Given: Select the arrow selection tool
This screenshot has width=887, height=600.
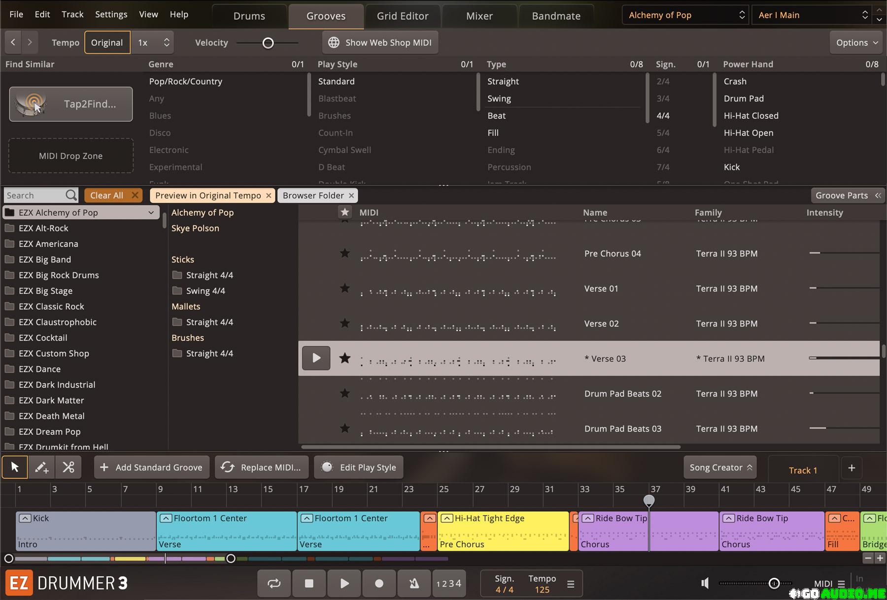Looking at the screenshot, I should pyautogui.click(x=15, y=467).
